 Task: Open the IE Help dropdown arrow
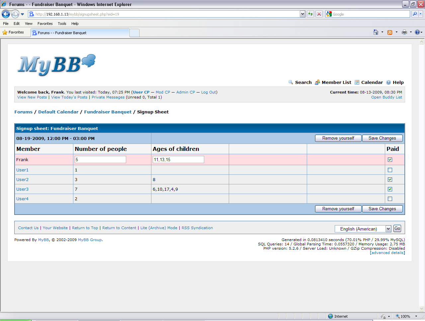(x=422, y=32)
